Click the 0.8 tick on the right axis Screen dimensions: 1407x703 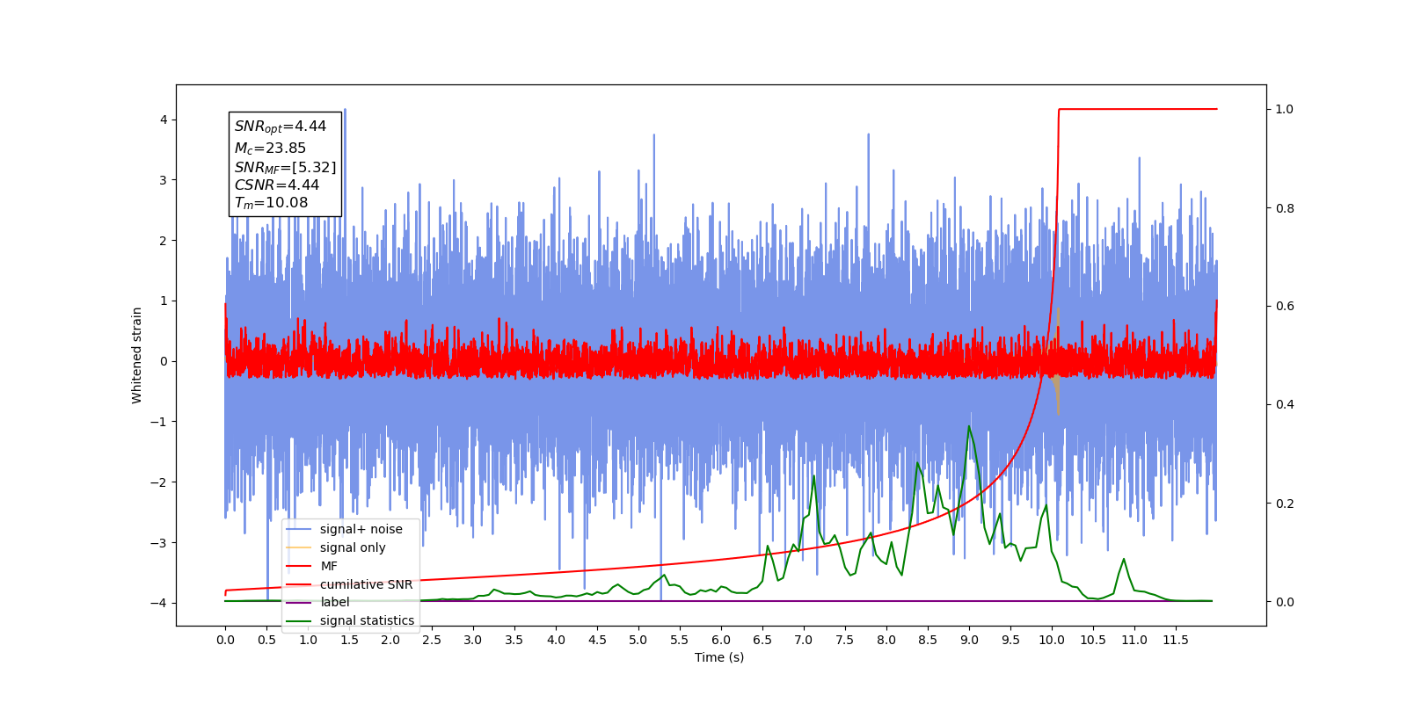tap(1285, 208)
